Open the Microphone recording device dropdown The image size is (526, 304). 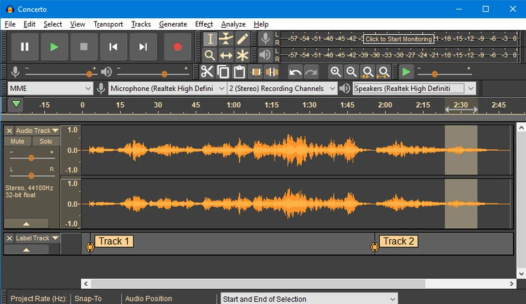coord(167,88)
